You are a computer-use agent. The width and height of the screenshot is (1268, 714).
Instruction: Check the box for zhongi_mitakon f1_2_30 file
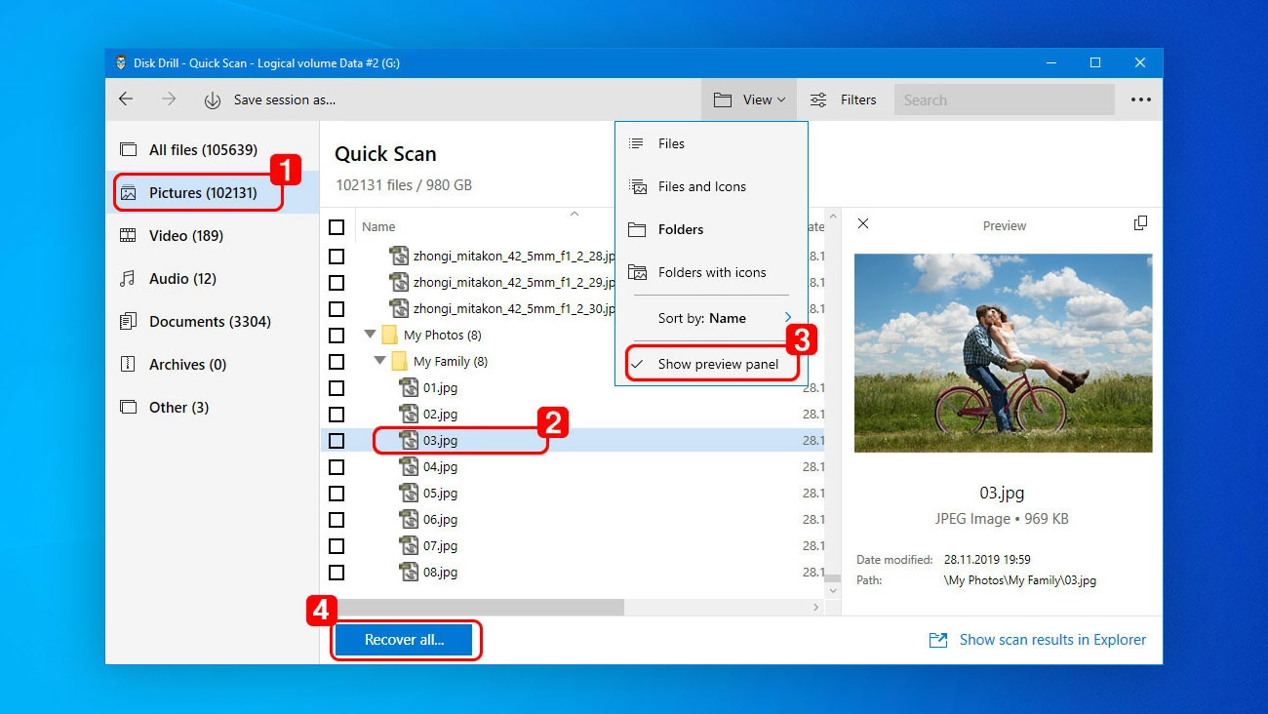(x=337, y=309)
